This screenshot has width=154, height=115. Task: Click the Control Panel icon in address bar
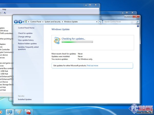(x=26, y=22)
